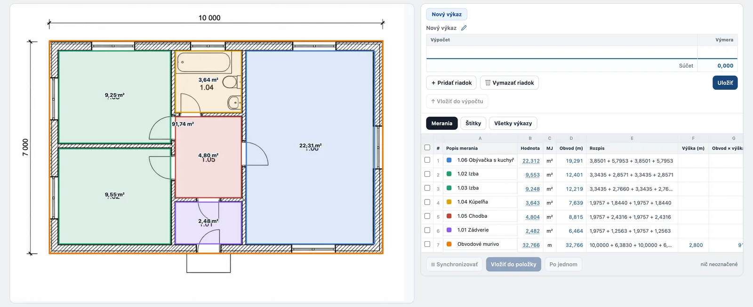This screenshot has width=753, height=307.
Task: Click the pencil icon to rename Nový výkaz
Action: 464,28
